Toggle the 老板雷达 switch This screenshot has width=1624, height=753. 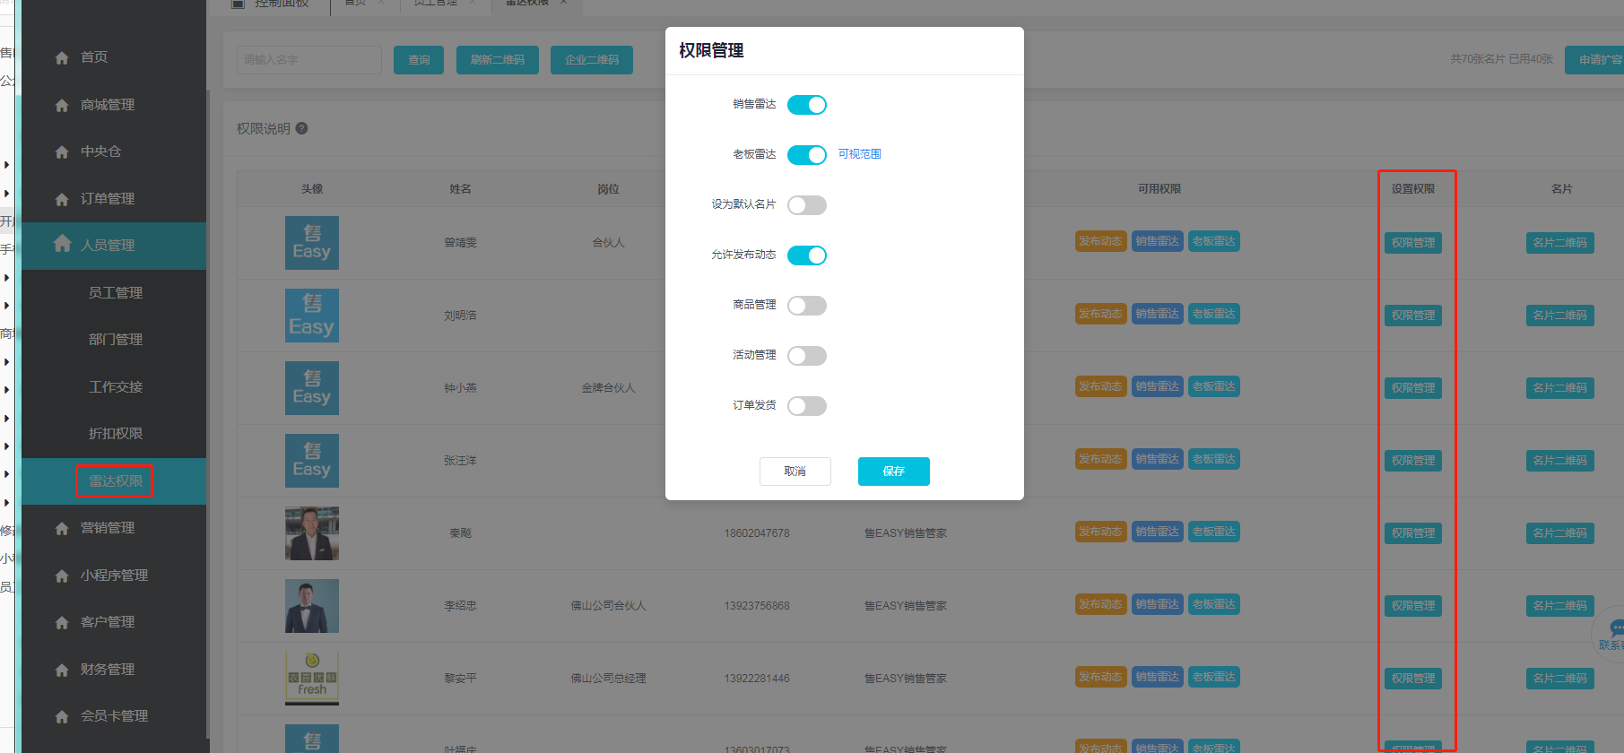coord(807,155)
